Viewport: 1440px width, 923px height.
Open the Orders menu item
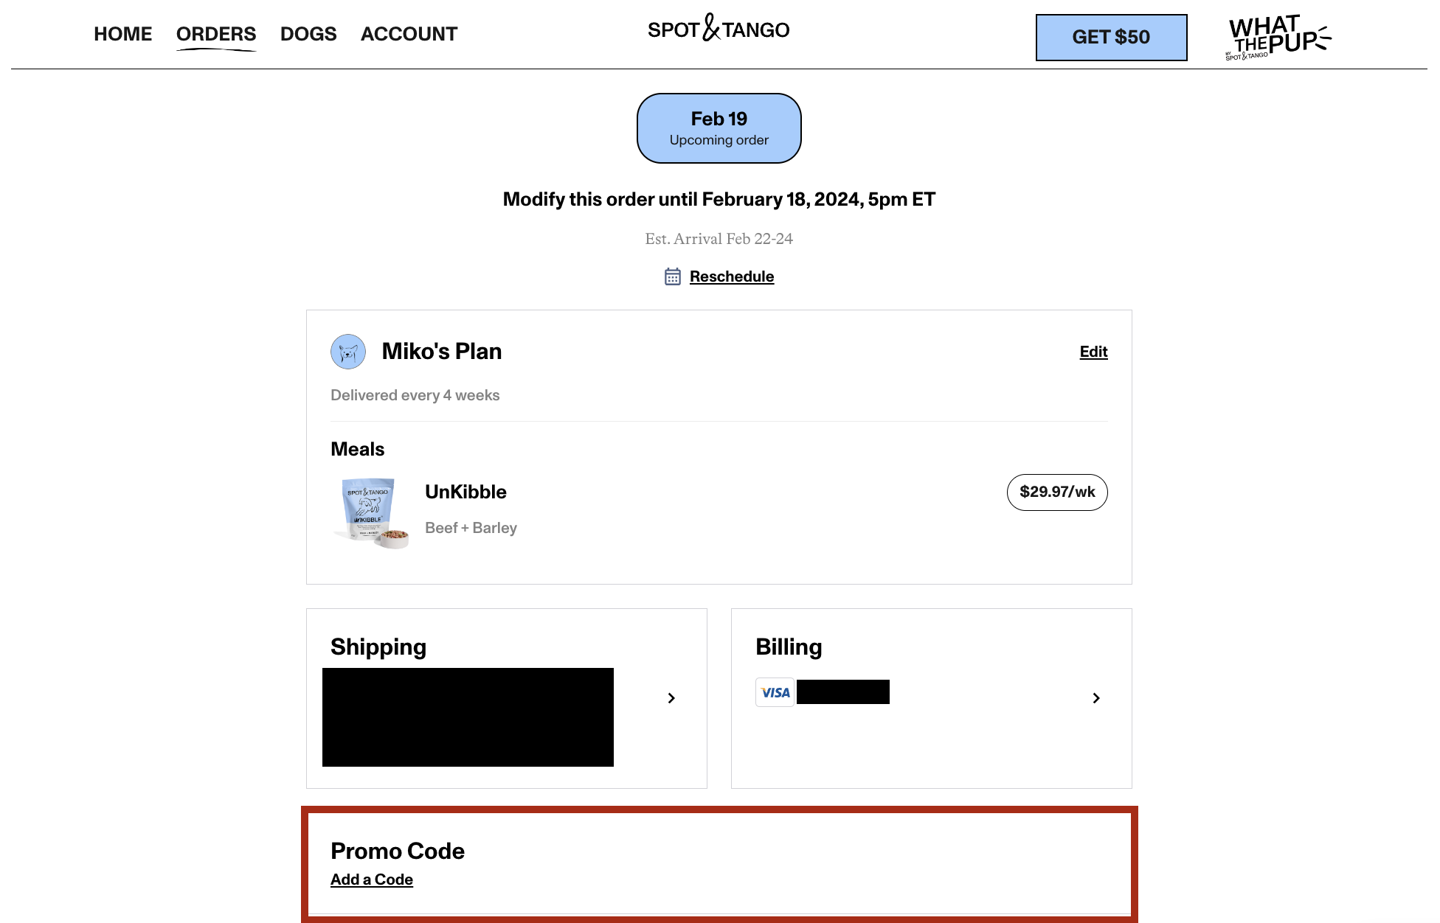(x=216, y=34)
